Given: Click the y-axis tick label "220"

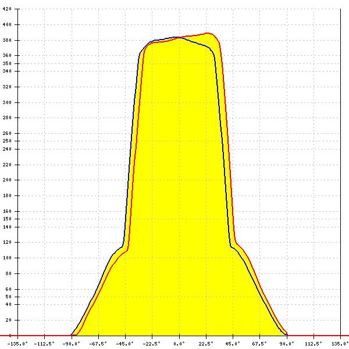Looking at the screenshot, I should (x=6, y=165).
